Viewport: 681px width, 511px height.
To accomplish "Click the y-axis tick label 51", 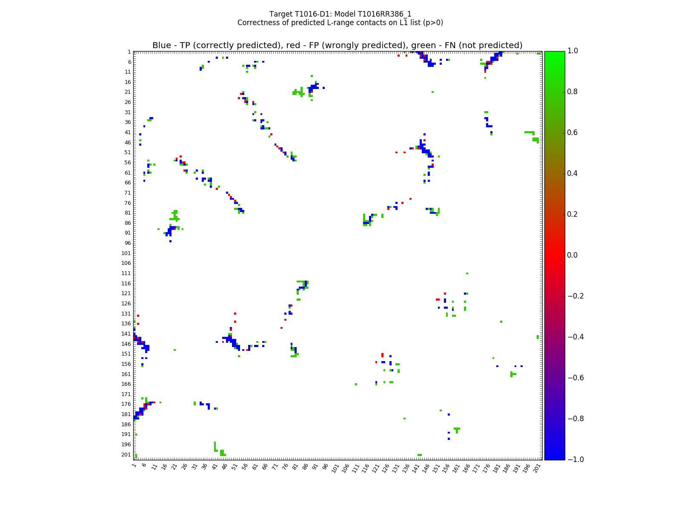I will coord(127,152).
